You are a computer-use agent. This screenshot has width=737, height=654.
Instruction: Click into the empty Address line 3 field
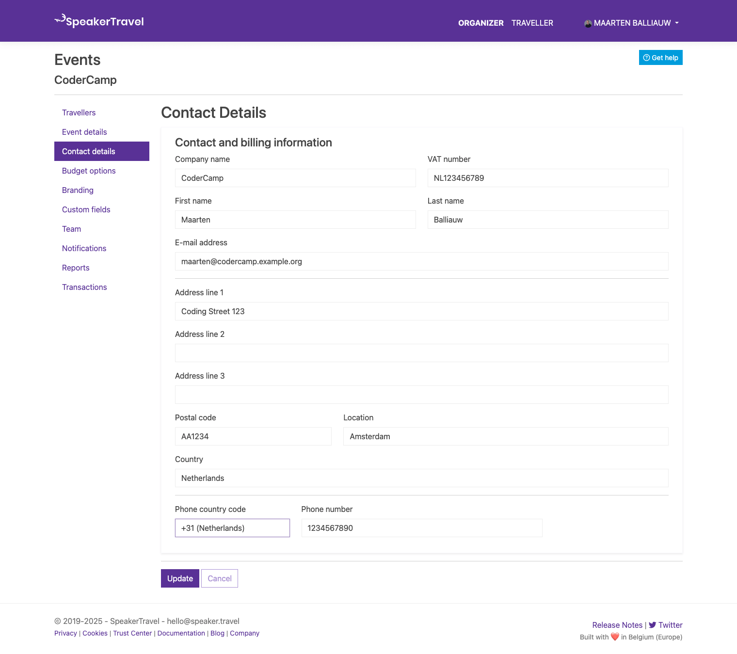[422, 395]
